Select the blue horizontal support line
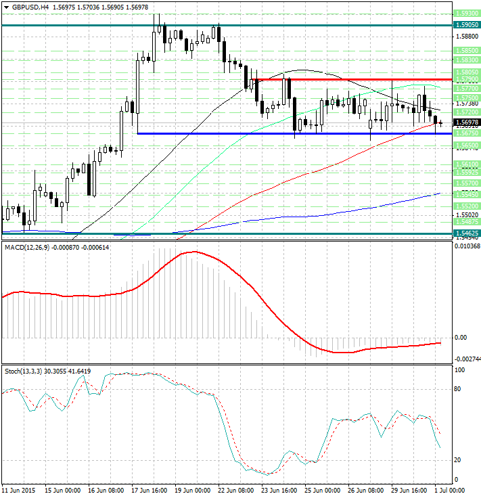This screenshot has height=496, width=481. (x=295, y=133)
